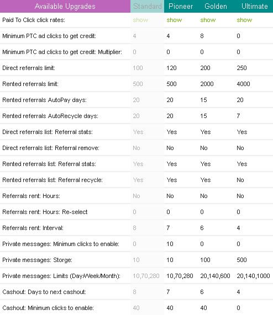This screenshot has width=273, height=315.
Task: Click the Standard column "show" link
Action: 140,20
